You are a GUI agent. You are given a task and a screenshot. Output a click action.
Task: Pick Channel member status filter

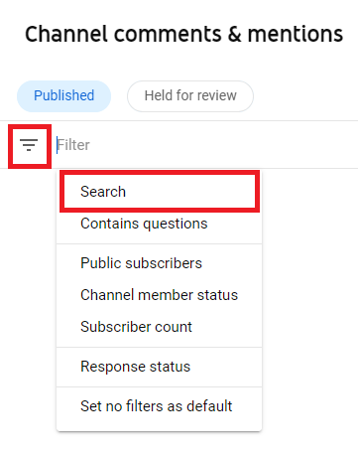[x=160, y=295]
